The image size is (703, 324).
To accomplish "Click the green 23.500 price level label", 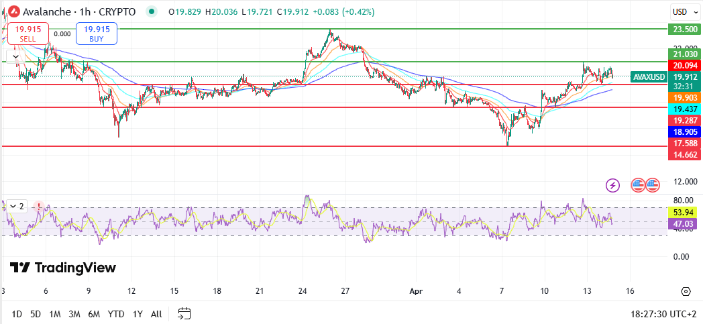I will click(x=684, y=29).
